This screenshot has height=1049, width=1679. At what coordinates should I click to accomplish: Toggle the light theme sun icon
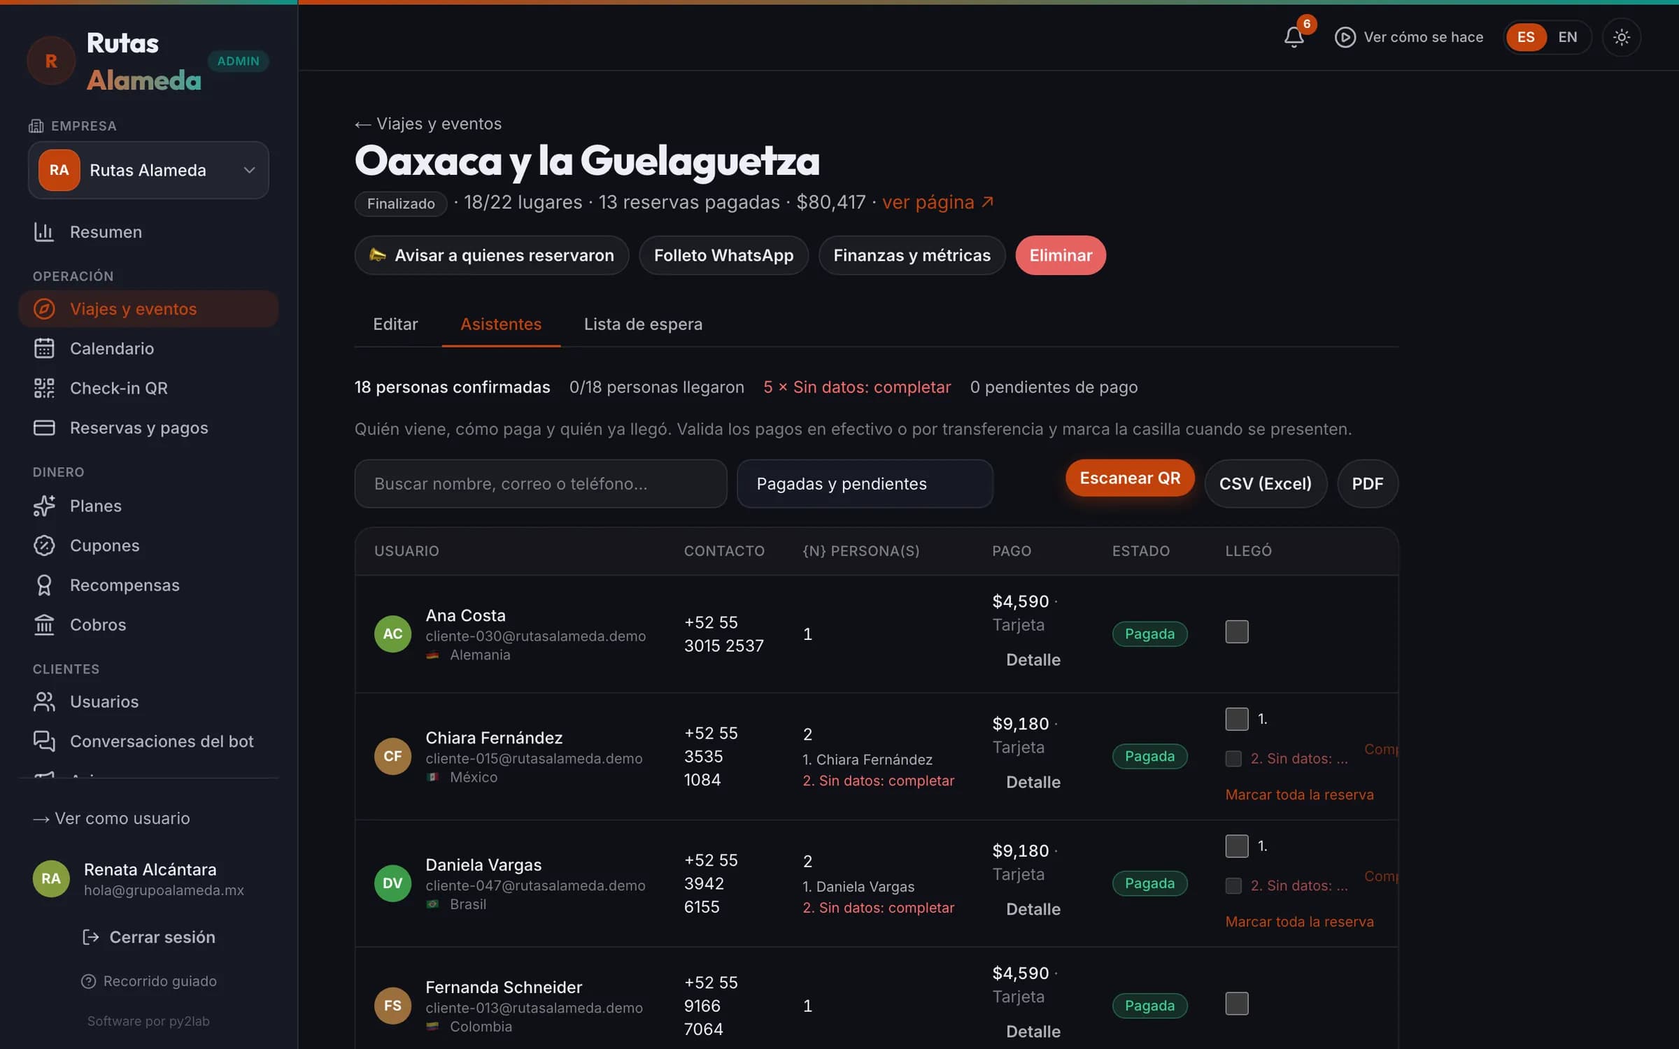click(1621, 37)
